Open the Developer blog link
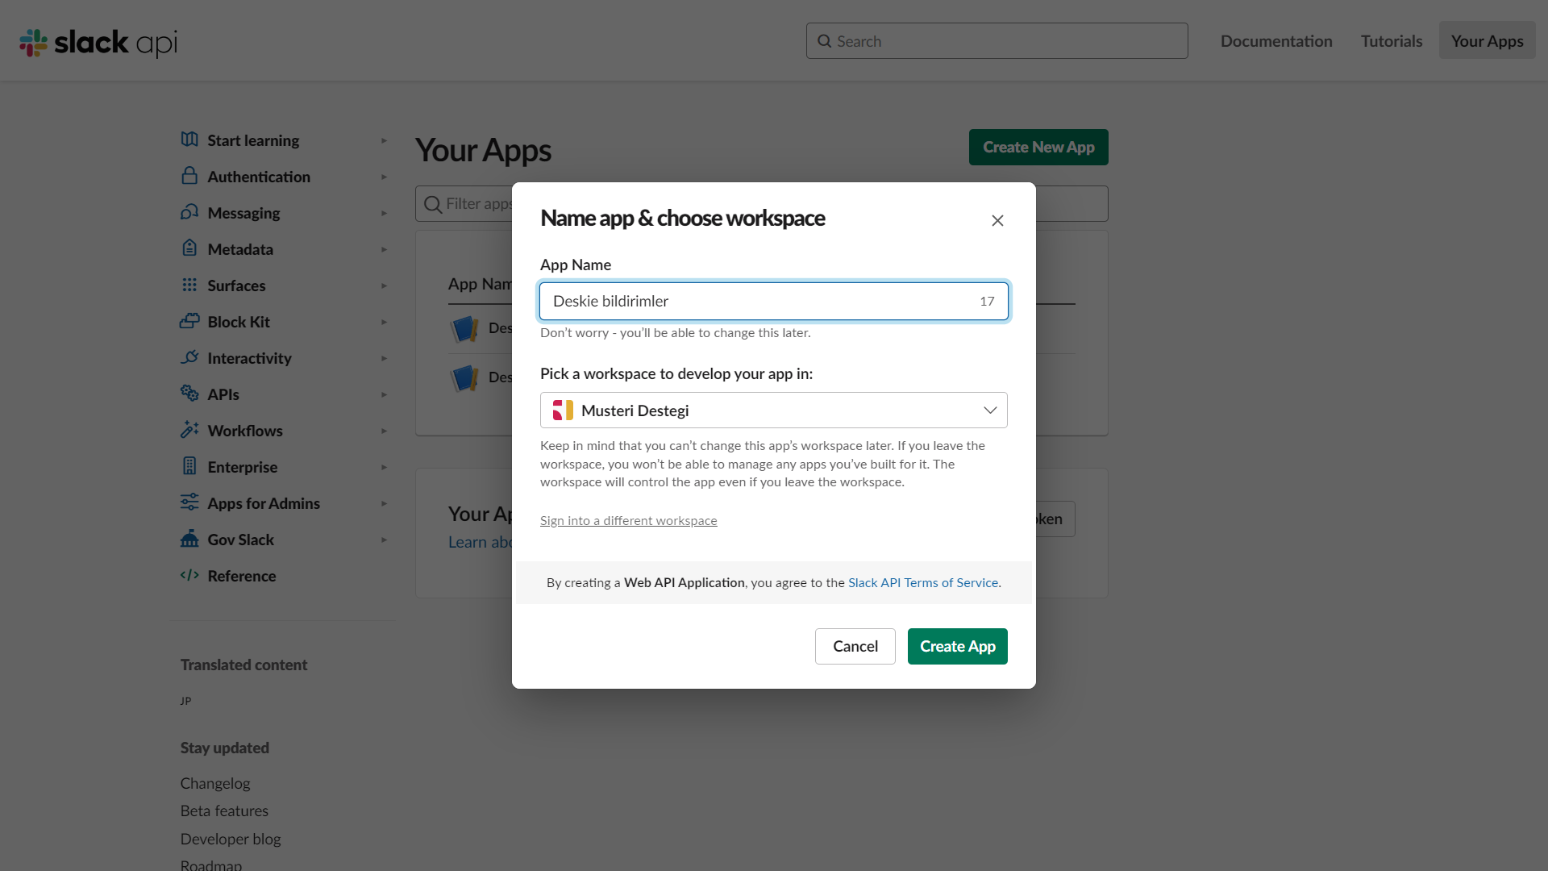This screenshot has height=871, width=1548. [x=231, y=839]
